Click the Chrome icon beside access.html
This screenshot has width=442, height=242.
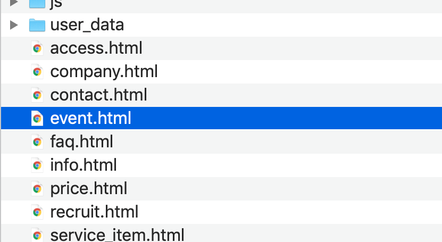37,48
